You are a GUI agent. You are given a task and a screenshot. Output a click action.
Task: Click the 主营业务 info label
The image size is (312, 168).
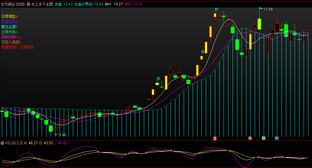[x=10, y=22]
